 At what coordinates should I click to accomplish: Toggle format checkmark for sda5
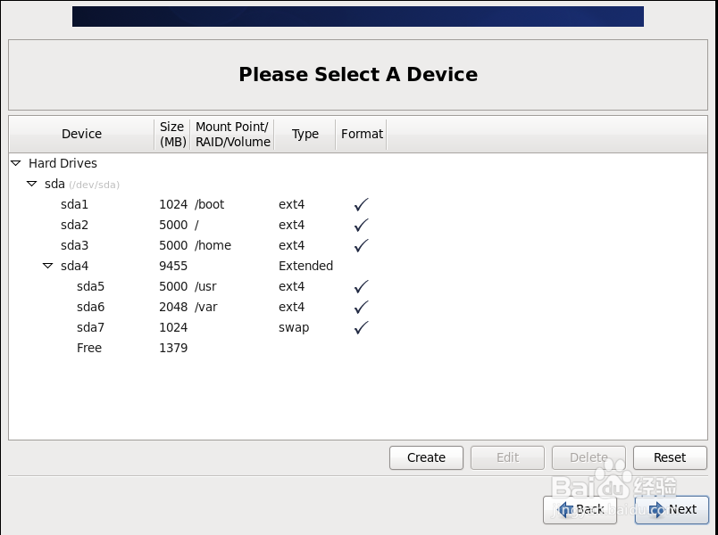tap(362, 287)
